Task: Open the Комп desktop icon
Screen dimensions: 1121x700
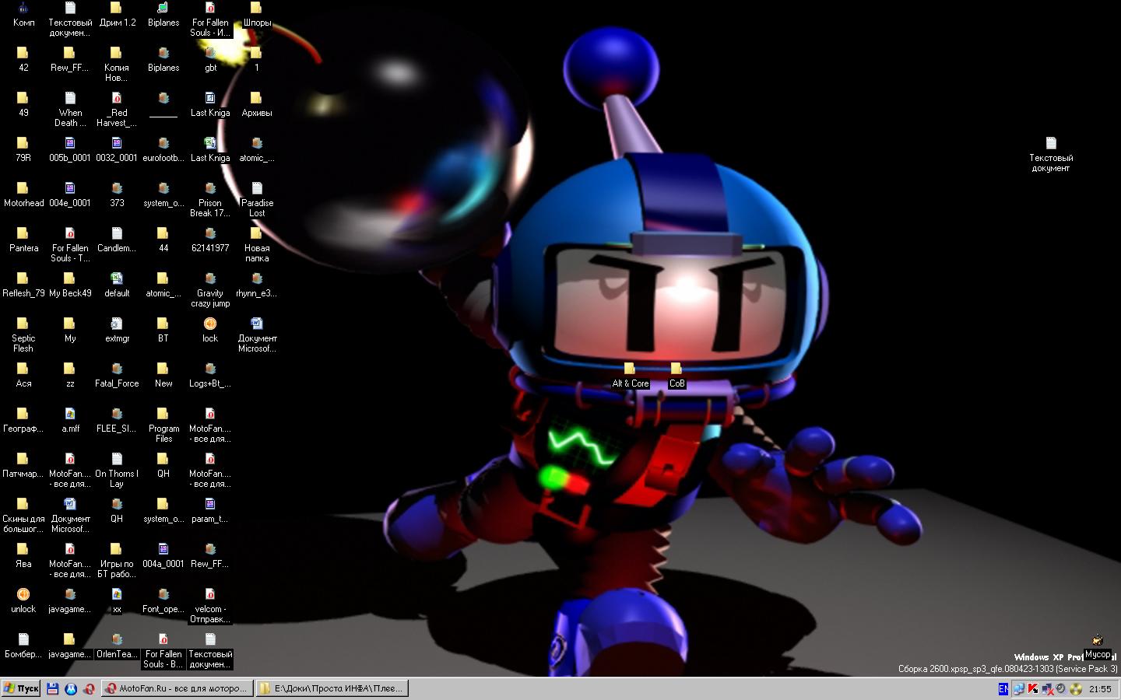Action: pos(23,14)
